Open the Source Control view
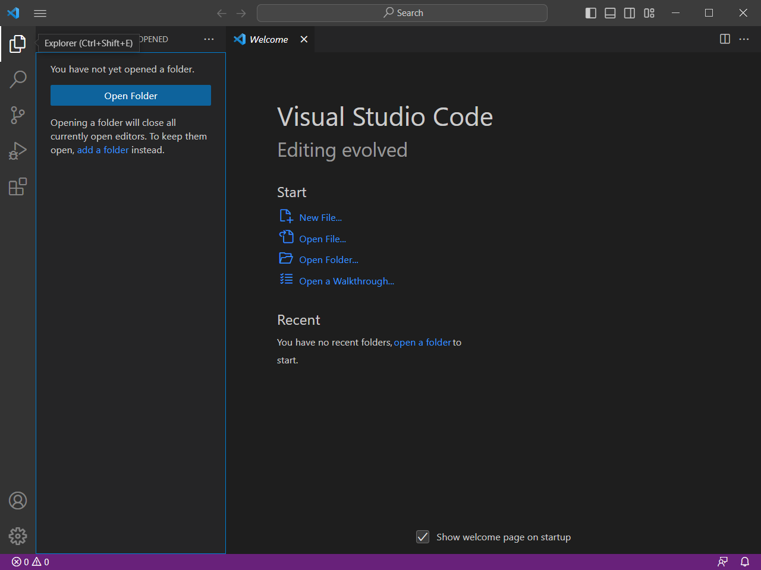The image size is (761, 570). [x=18, y=115]
